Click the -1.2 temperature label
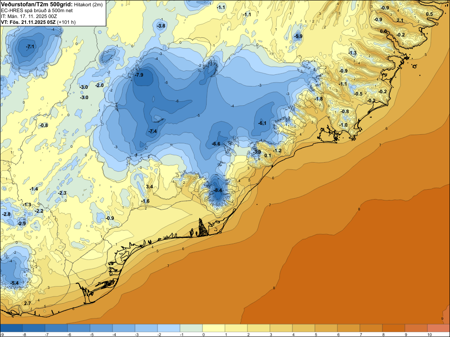450x337 pixels. (277, 151)
